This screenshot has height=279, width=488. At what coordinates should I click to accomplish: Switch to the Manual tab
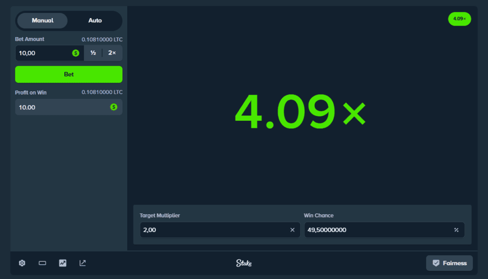click(42, 20)
